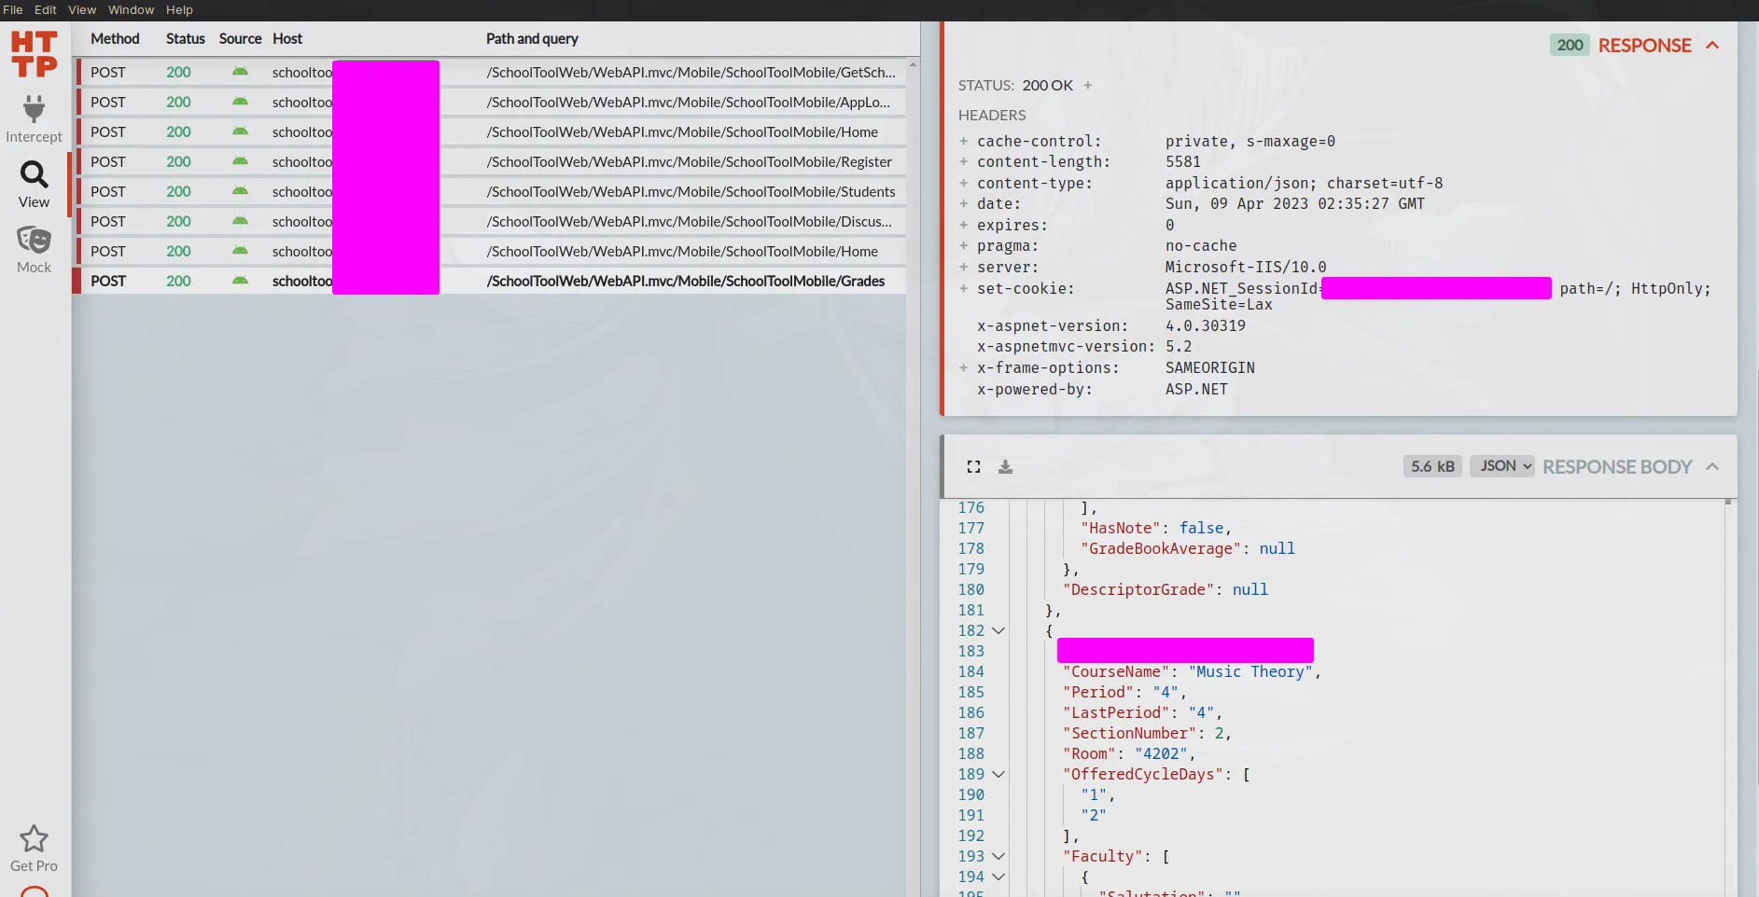Expand response body to fullscreen

973,466
